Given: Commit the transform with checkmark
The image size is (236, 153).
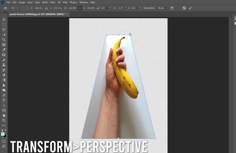Looking at the screenshot, I should pos(190,8).
